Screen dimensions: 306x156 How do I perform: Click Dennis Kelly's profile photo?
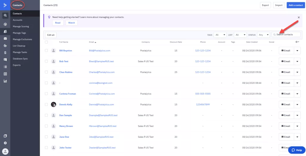(x=53, y=104)
